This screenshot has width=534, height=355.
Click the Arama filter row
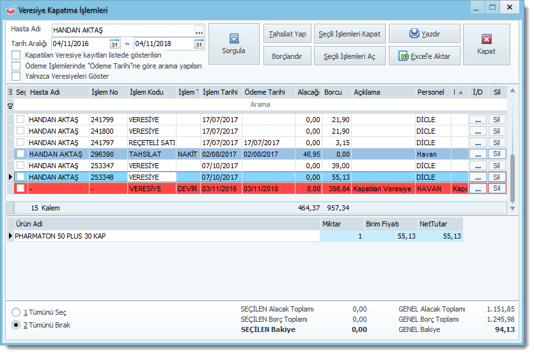pos(260,105)
